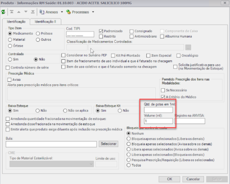
Task: Select Libera apenas selecionados (Bloqueia os demais)
Action: tap(128, 155)
